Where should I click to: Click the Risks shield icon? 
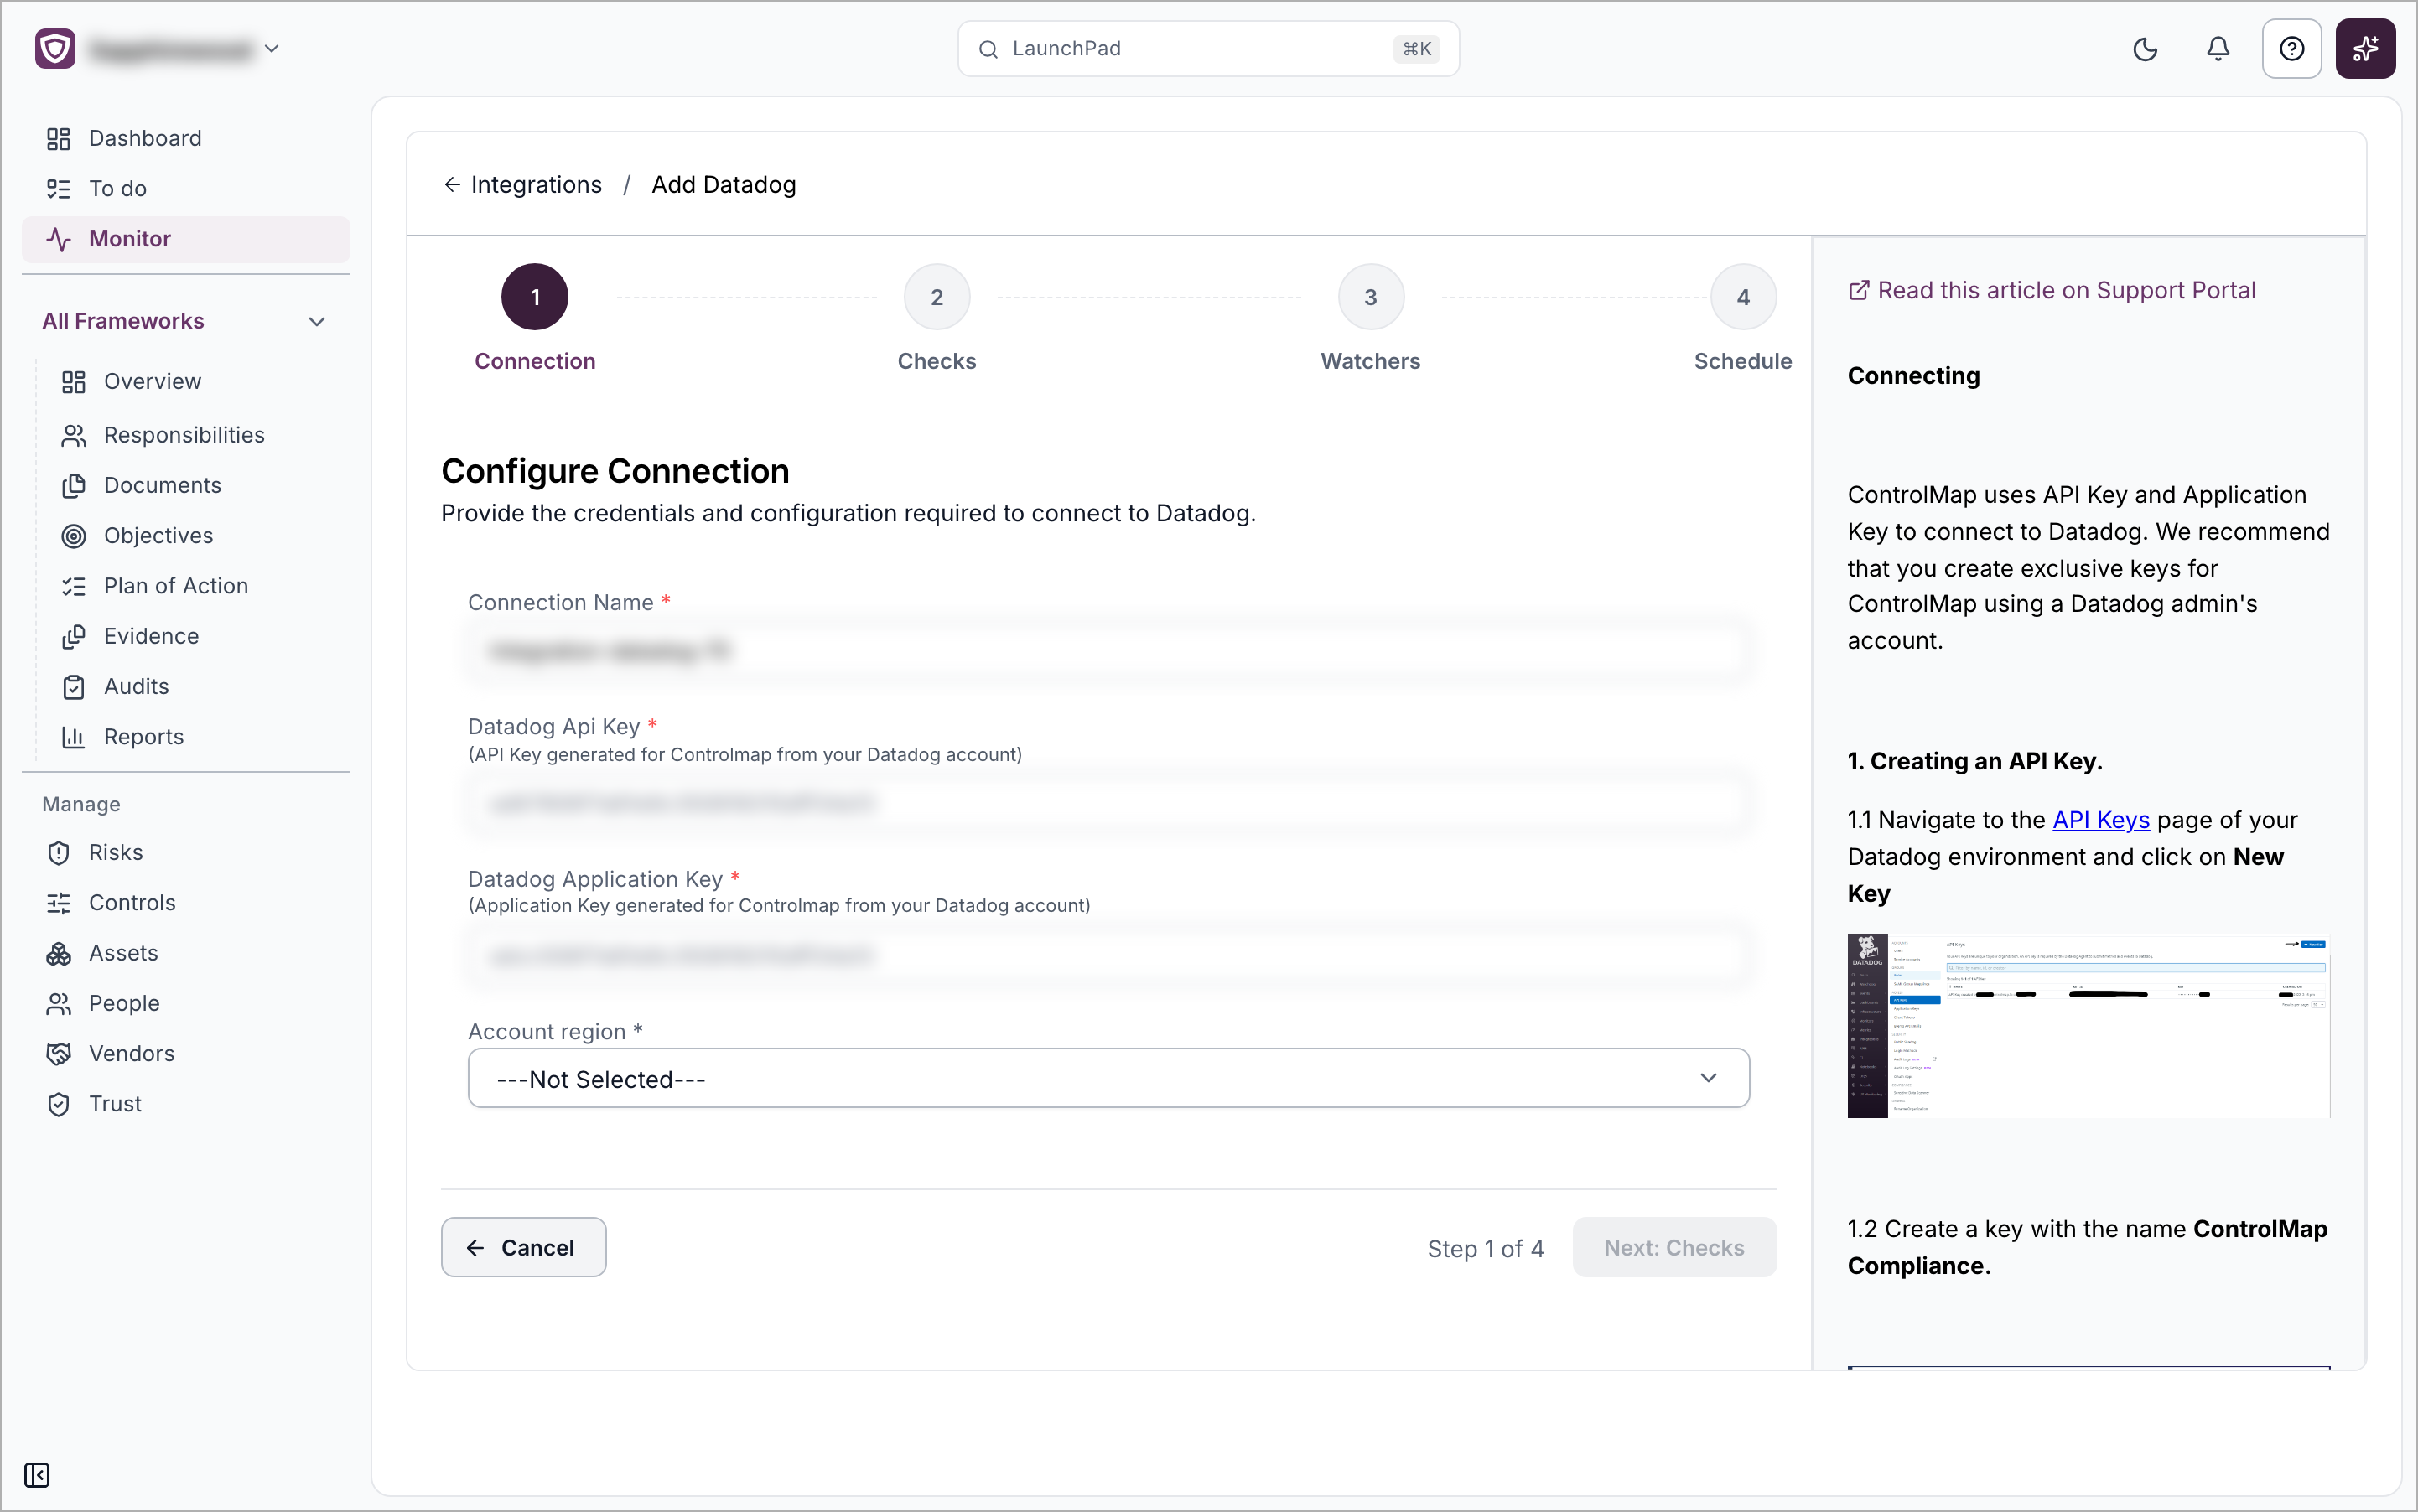pyautogui.click(x=59, y=853)
